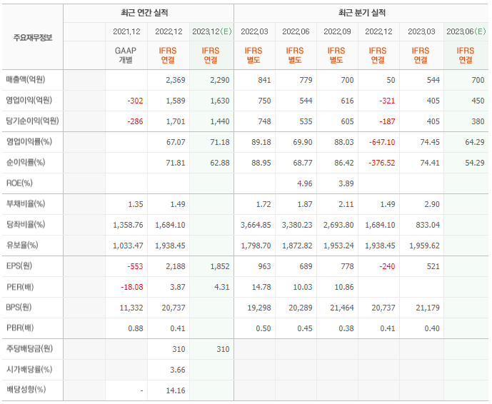Click the 11,332 BPS value
Viewport: 492px width, 404px height.
131,308
